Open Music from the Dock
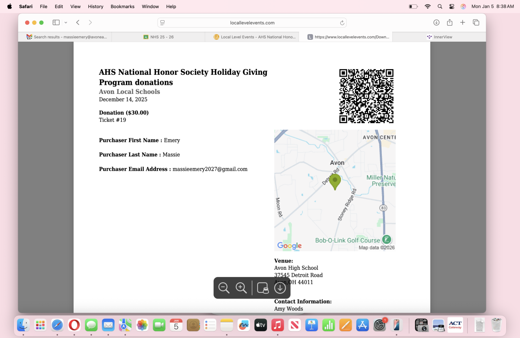This screenshot has width=520, height=338. point(277,325)
